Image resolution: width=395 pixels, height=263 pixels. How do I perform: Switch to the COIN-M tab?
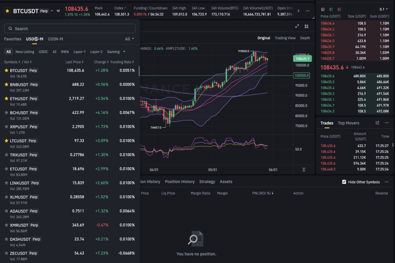(55, 39)
